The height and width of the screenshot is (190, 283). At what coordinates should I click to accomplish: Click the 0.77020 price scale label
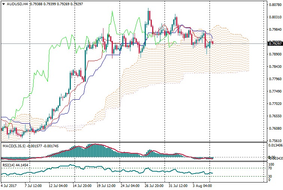click(x=275, y=104)
